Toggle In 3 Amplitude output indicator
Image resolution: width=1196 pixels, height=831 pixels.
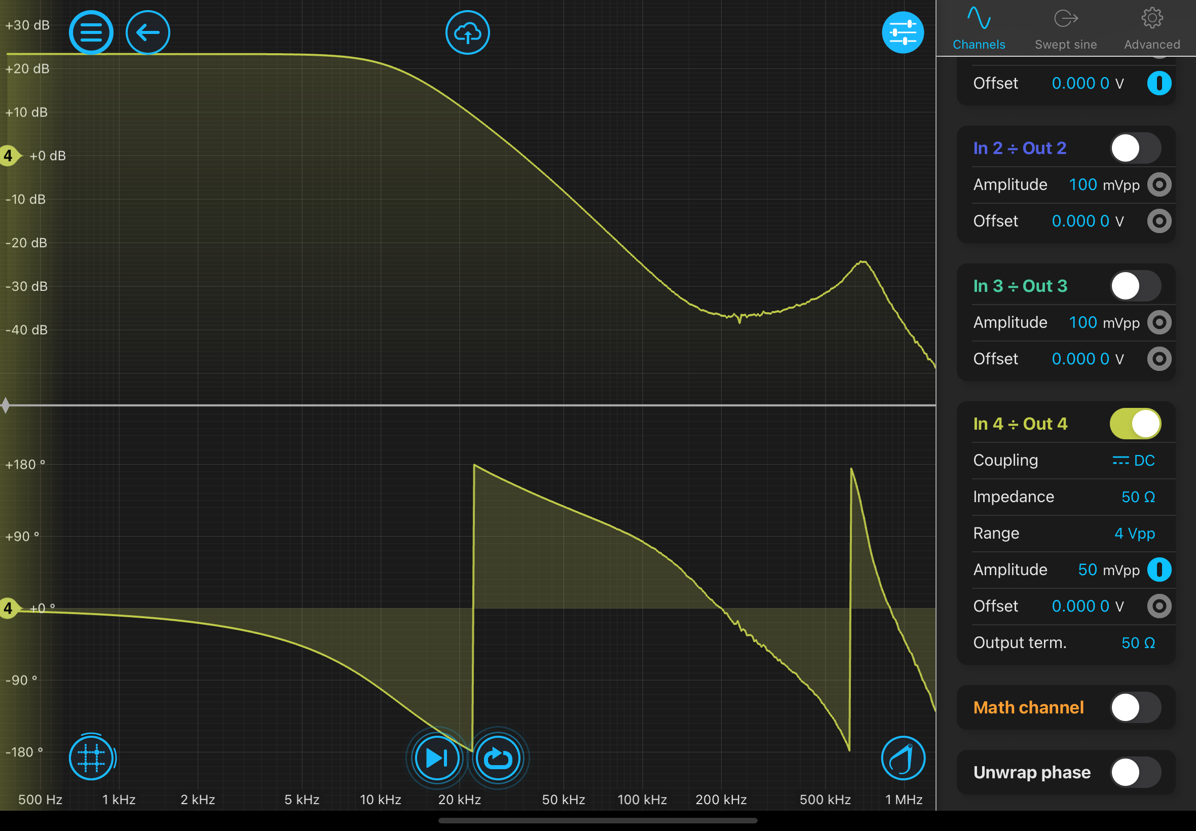tap(1159, 322)
